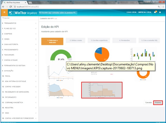Go to step 5 Crie a consulta SQL
The height and width of the screenshot is (123, 166).
(x=149, y=40)
